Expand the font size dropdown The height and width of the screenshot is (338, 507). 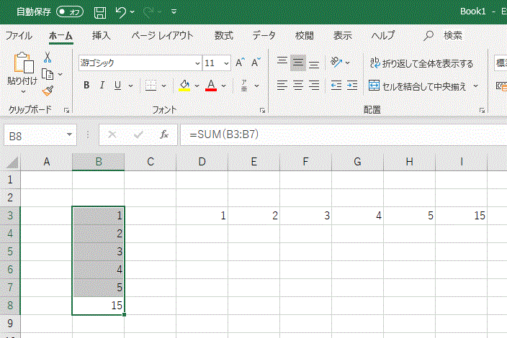pos(226,63)
